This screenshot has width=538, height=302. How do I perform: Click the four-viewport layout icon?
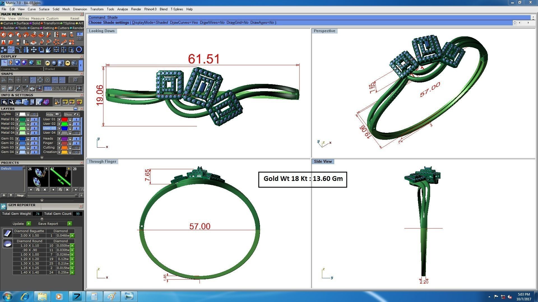[x=39, y=62]
